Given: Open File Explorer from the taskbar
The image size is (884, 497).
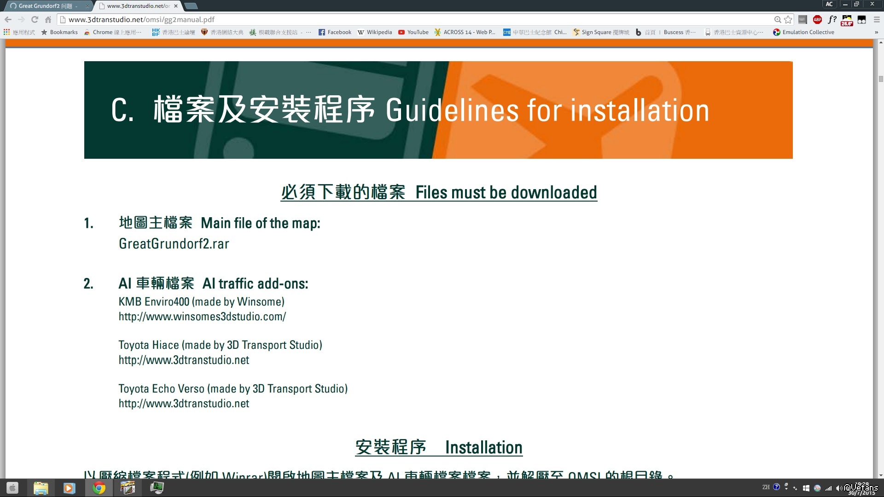Looking at the screenshot, I should [x=41, y=488].
